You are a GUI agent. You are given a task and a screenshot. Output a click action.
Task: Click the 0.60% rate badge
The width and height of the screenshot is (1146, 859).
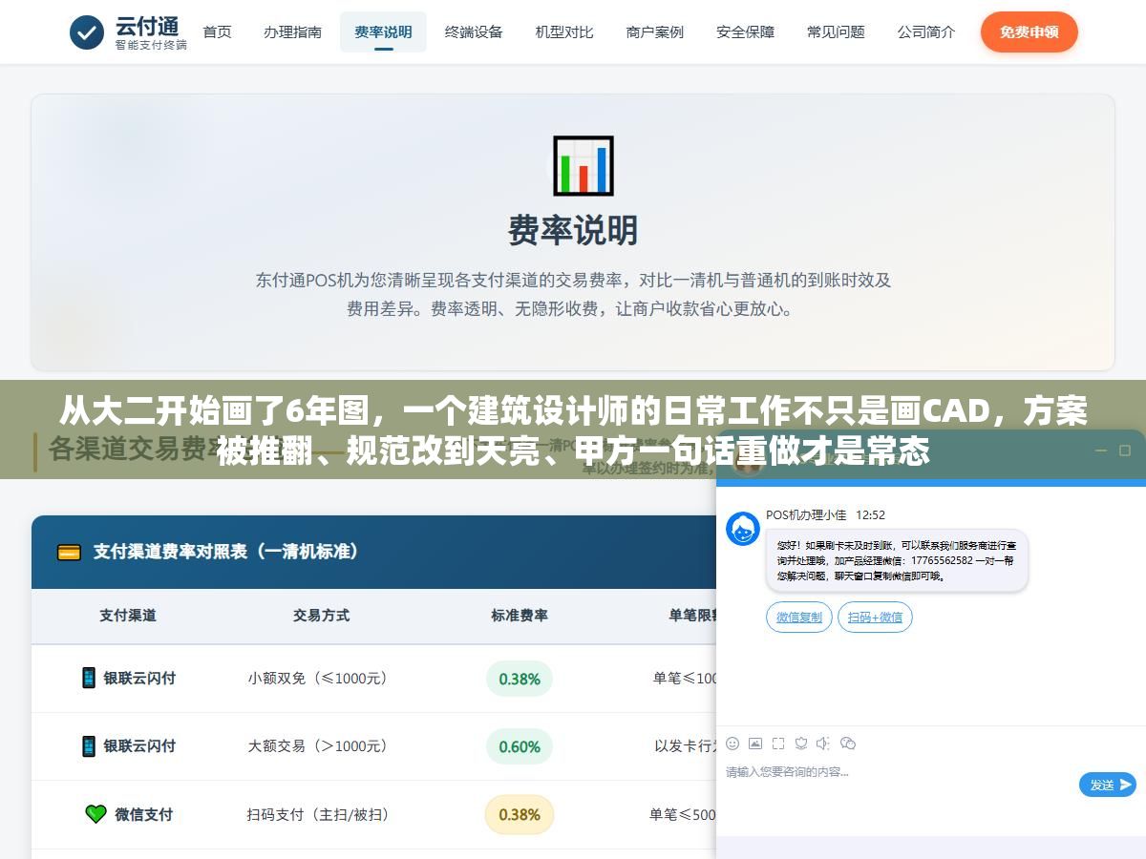pos(520,746)
